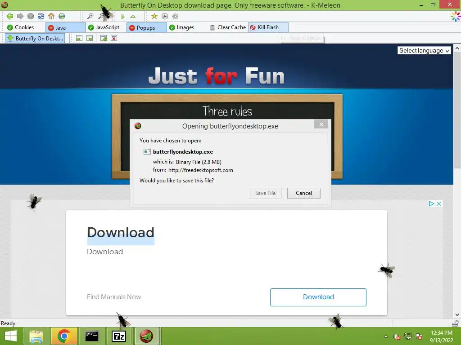Click the large Download ad heading
Image resolution: width=461 pixels, height=345 pixels.
tap(121, 232)
